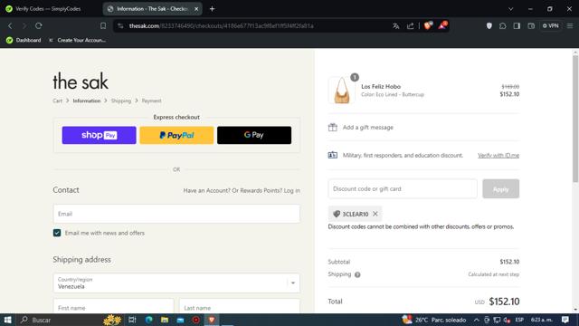
Task: Open Task View in the taskbar
Action: pos(132,320)
